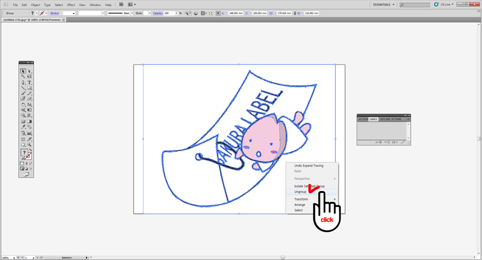Click the stroke swatch in control bar
The width and height of the screenshot is (482, 260).
tap(42, 13)
